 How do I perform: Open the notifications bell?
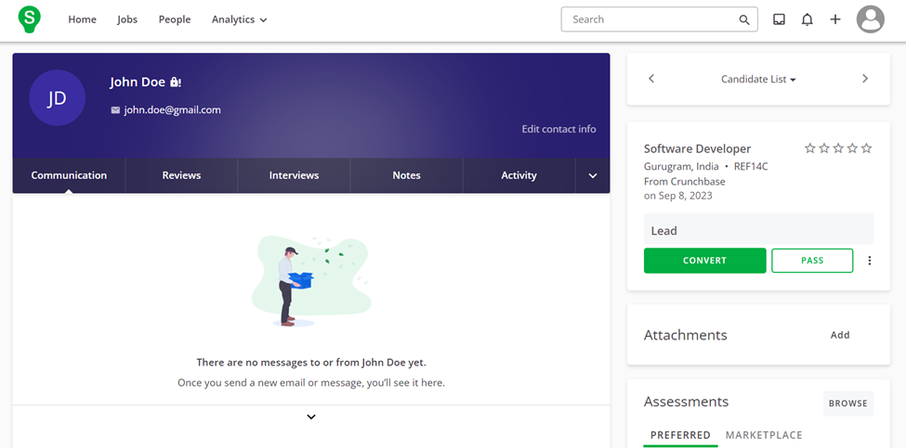coord(807,19)
